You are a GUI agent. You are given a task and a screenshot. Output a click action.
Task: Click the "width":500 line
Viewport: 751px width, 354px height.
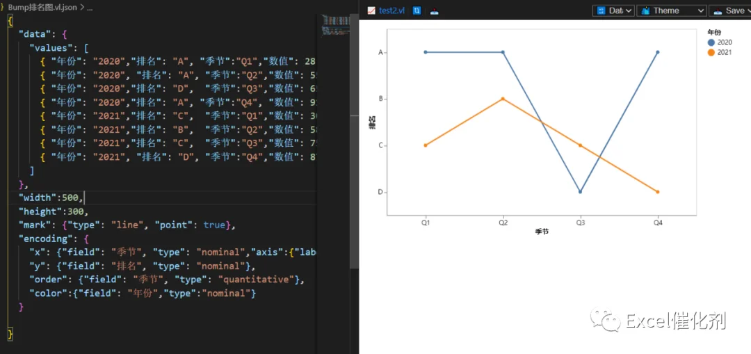pos(51,198)
